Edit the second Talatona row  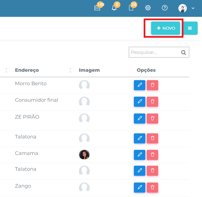tap(140, 171)
